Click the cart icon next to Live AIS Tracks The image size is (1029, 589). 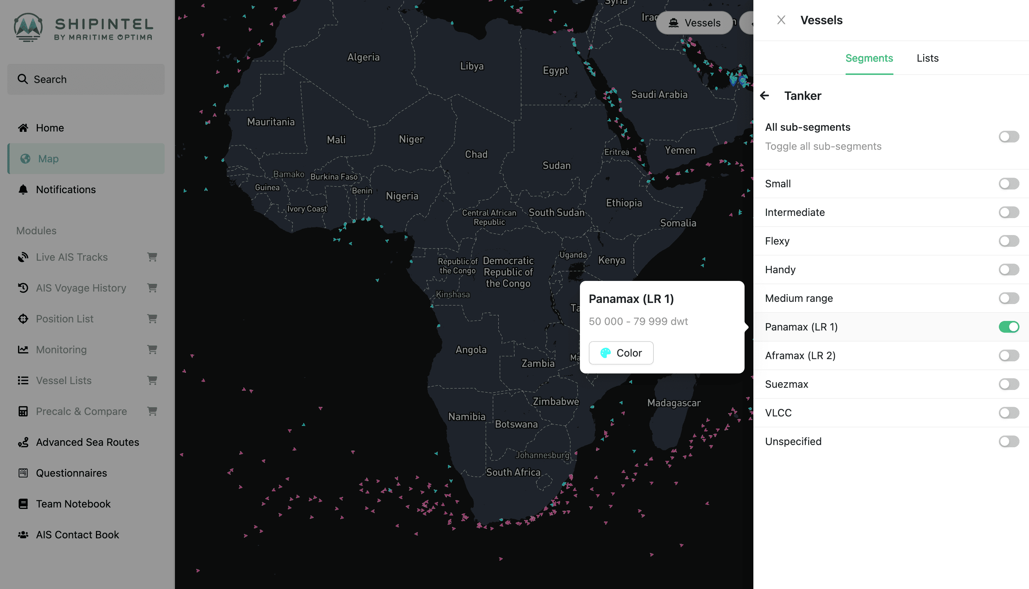[152, 257]
